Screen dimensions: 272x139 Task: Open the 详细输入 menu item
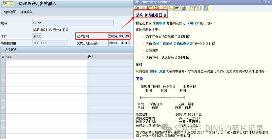tap(26, 12)
